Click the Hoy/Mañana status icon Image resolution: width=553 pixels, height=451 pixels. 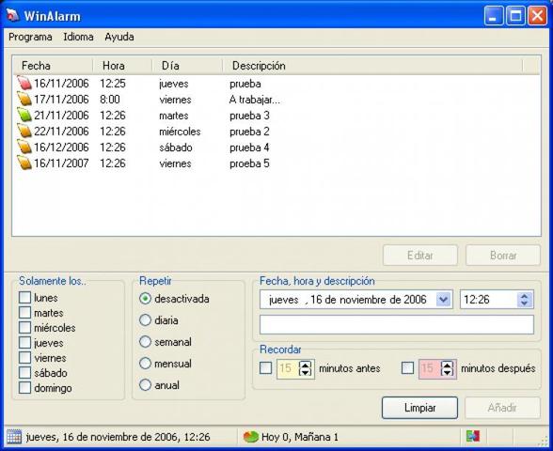click(251, 437)
